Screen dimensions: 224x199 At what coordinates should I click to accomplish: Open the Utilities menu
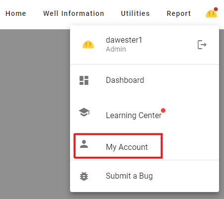[x=135, y=13]
